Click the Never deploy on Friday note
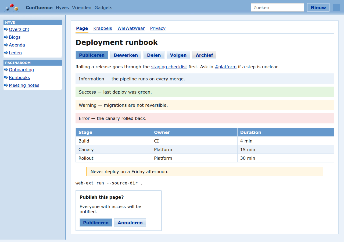This screenshot has height=242, width=344. coord(205,172)
